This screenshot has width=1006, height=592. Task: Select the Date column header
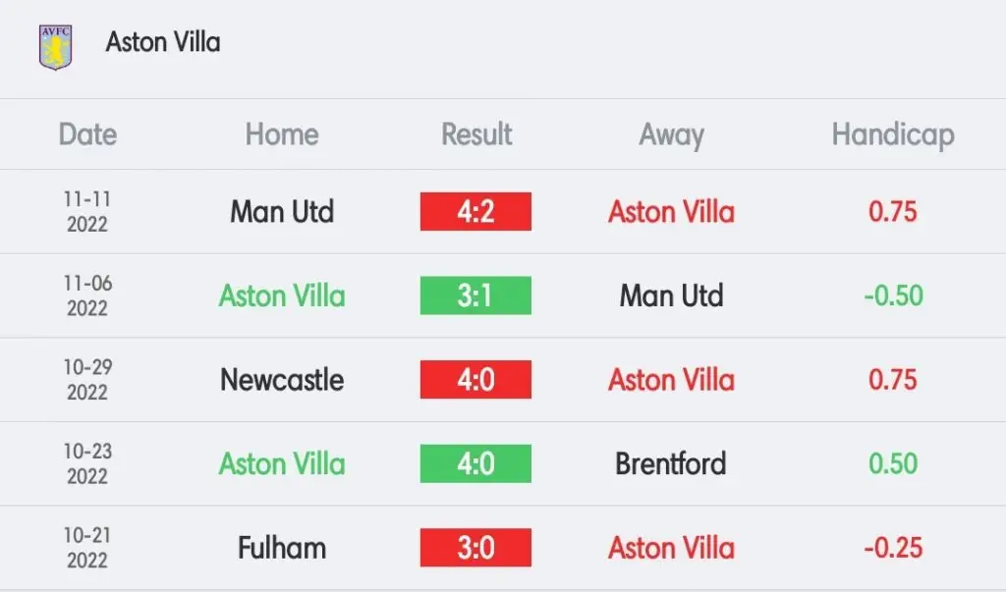[x=87, y=135]
